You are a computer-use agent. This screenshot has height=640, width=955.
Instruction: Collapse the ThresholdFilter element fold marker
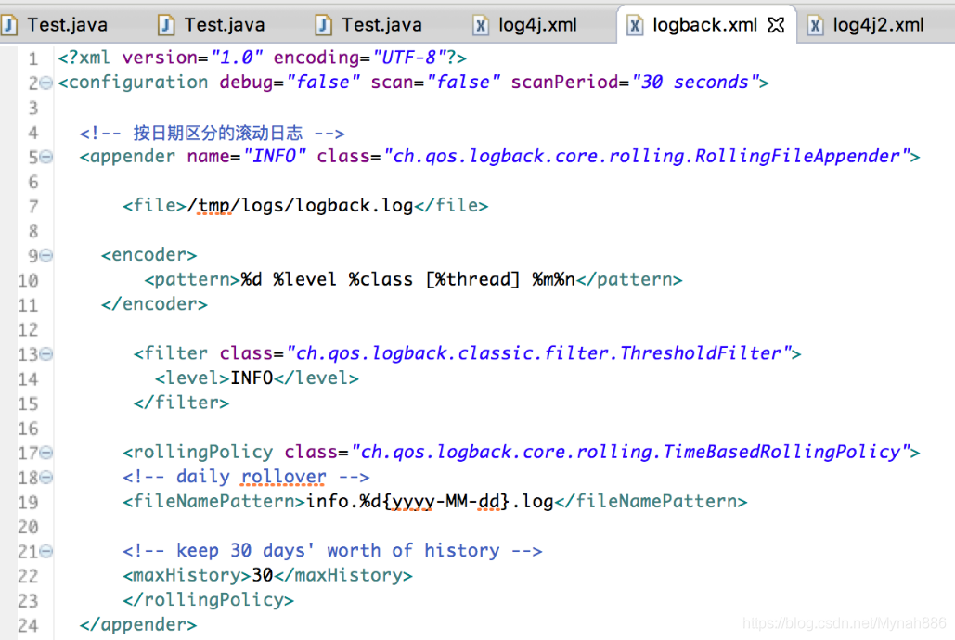[x=45, y=353]
